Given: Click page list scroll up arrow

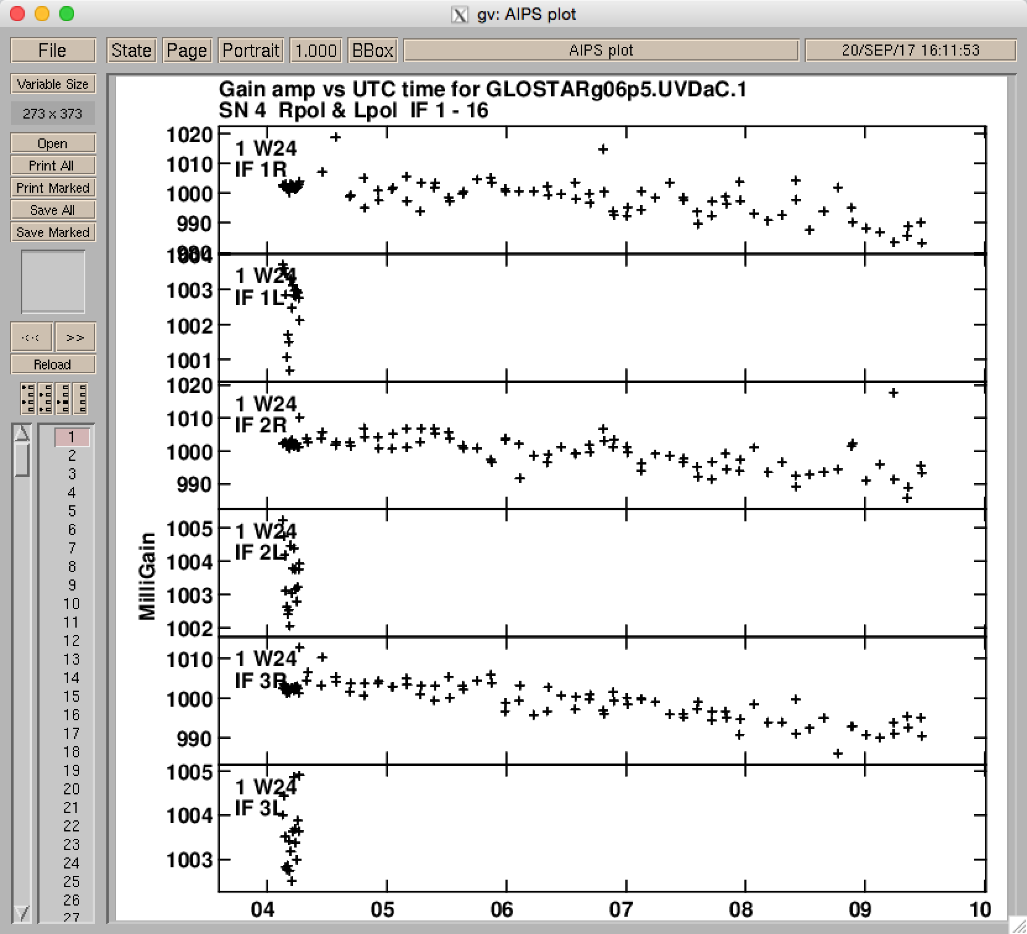Looking at the screenshot, I should (x=22, y=434).
